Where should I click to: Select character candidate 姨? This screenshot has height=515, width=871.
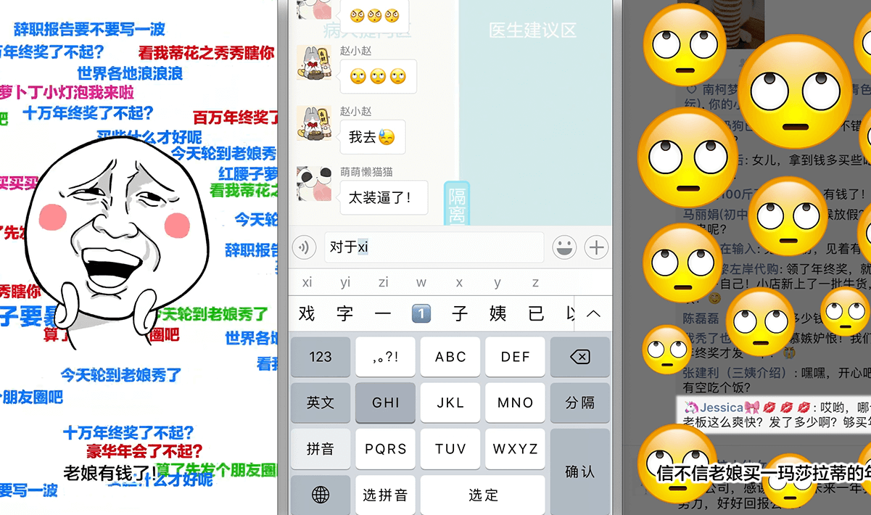point(498,313)
